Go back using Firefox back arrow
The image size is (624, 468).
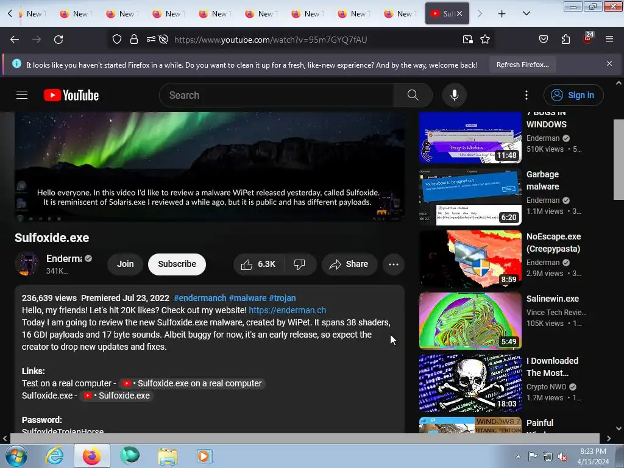(15, 40)
